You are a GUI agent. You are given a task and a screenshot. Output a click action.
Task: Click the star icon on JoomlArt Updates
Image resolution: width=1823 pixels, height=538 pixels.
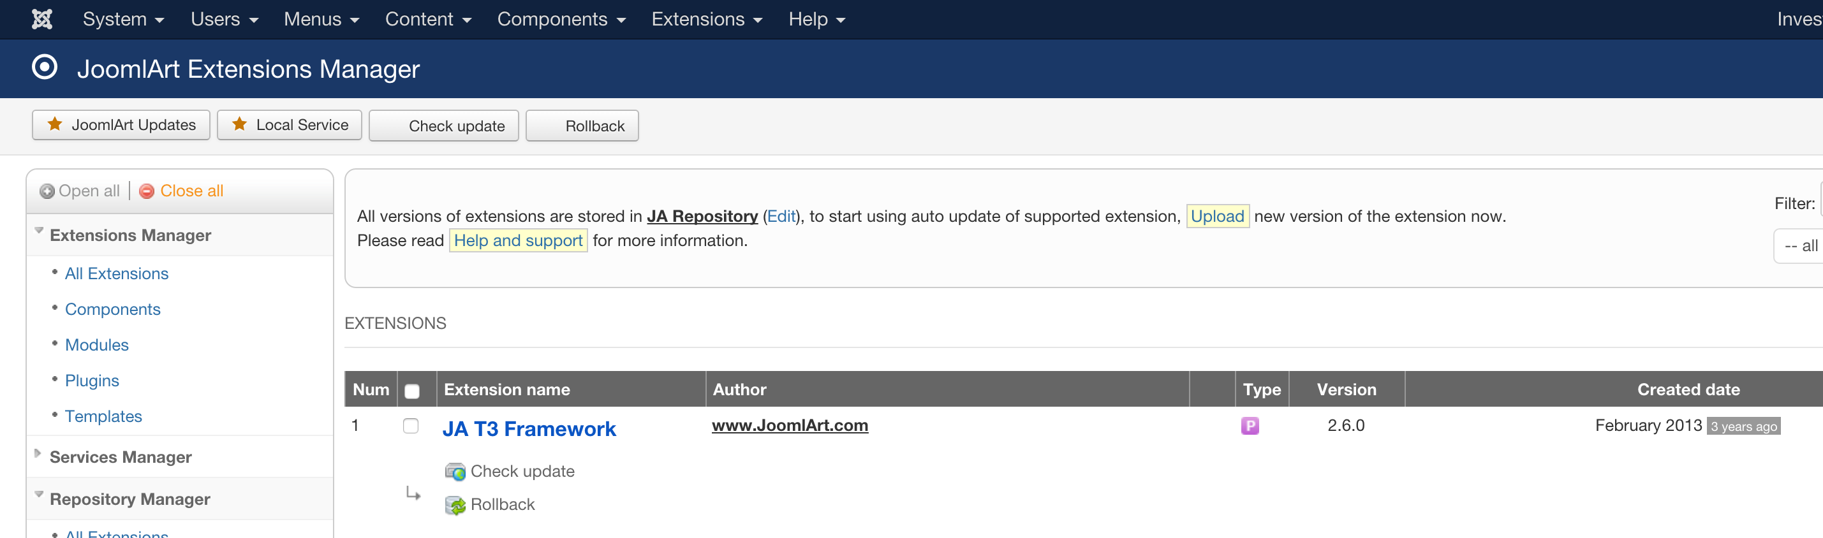pyautogui.click(x=54, y=124)
